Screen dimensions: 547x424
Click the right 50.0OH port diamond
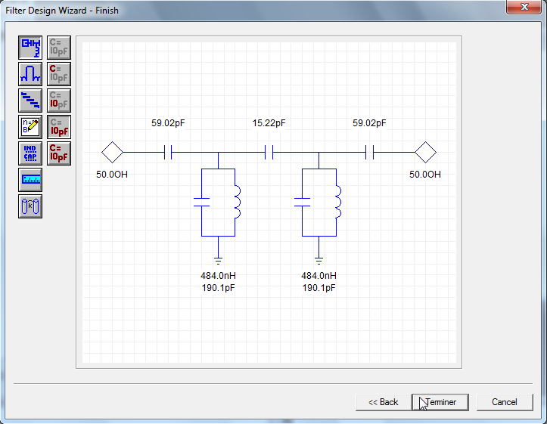tap(425, 153)
